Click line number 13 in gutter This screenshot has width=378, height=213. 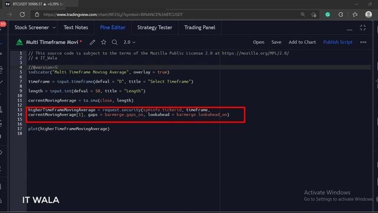coord(19,110)
